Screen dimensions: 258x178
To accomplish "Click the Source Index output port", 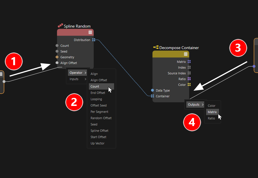I will point(189,73).
